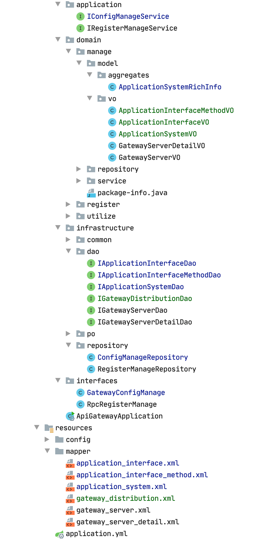Select the GatewayServerDetailVO class

(162, 146)
